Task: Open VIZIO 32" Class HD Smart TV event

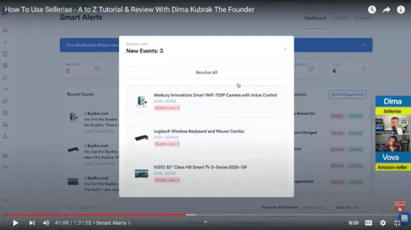Action: (x=207, y=173)
